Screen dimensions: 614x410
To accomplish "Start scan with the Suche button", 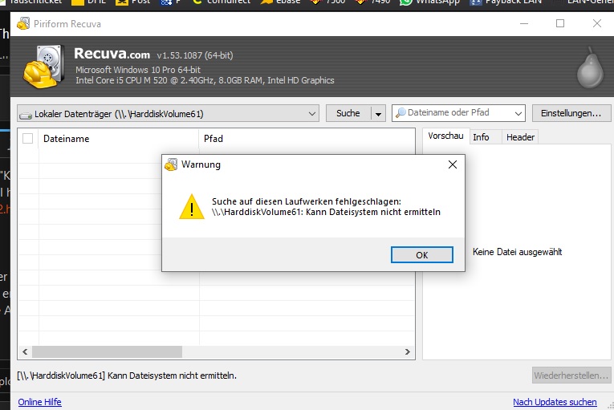I will tap(348, 113).
